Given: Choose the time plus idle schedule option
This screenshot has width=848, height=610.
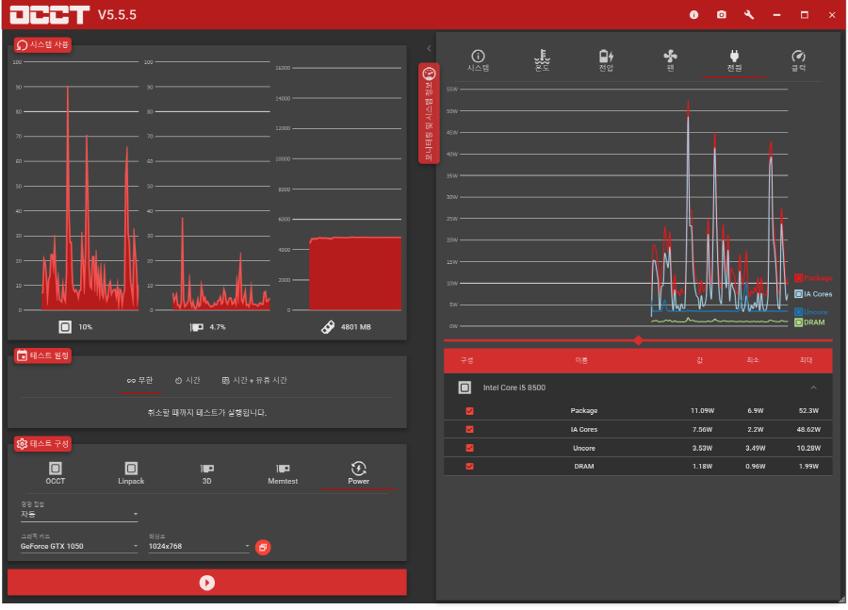Looking at the screenshot, I should tap(254, 381).
